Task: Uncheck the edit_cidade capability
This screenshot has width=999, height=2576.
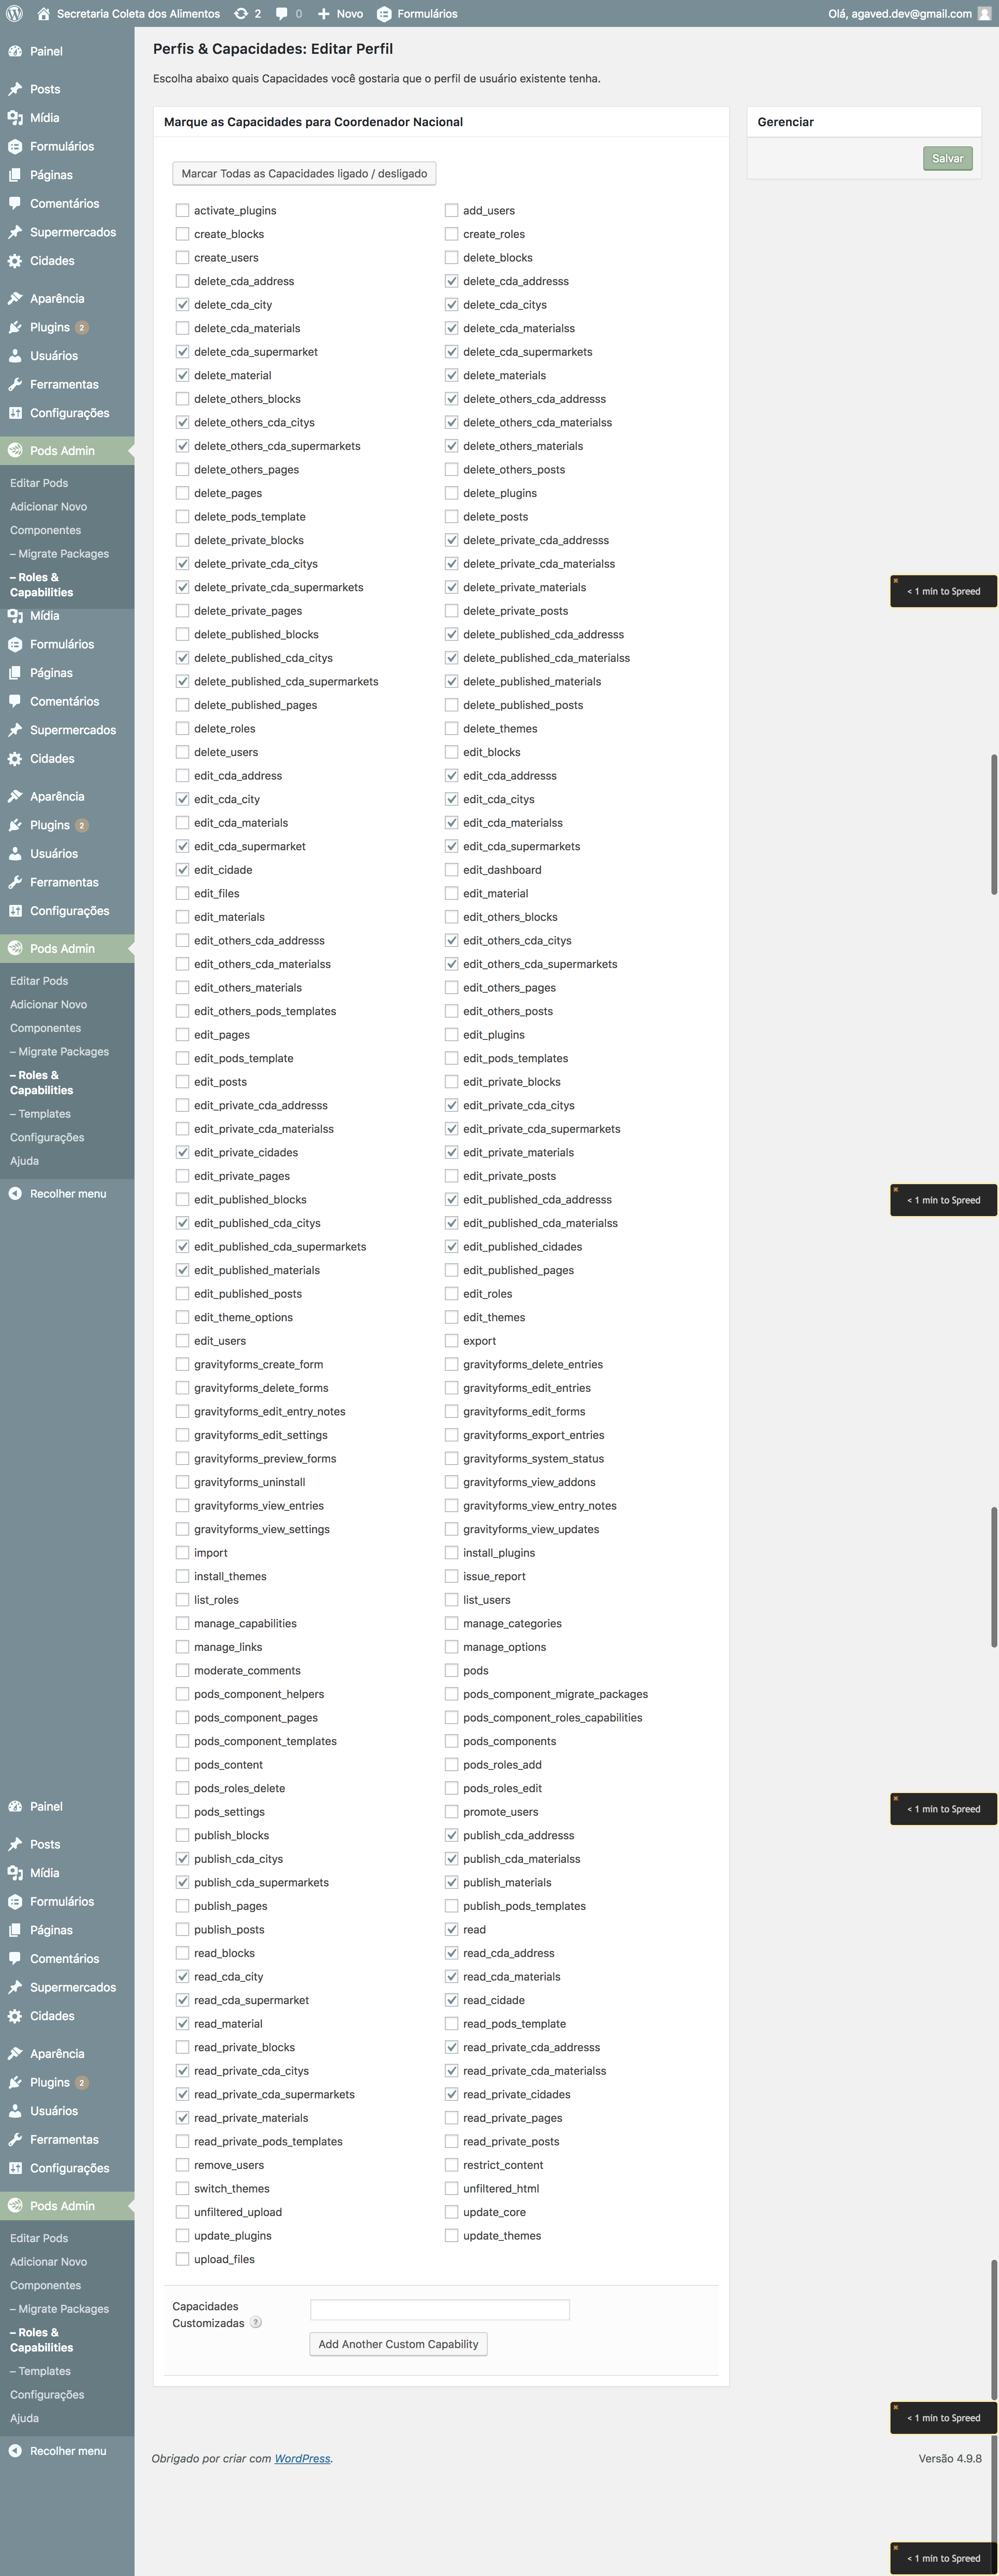Action: click(x=182, y=870)
